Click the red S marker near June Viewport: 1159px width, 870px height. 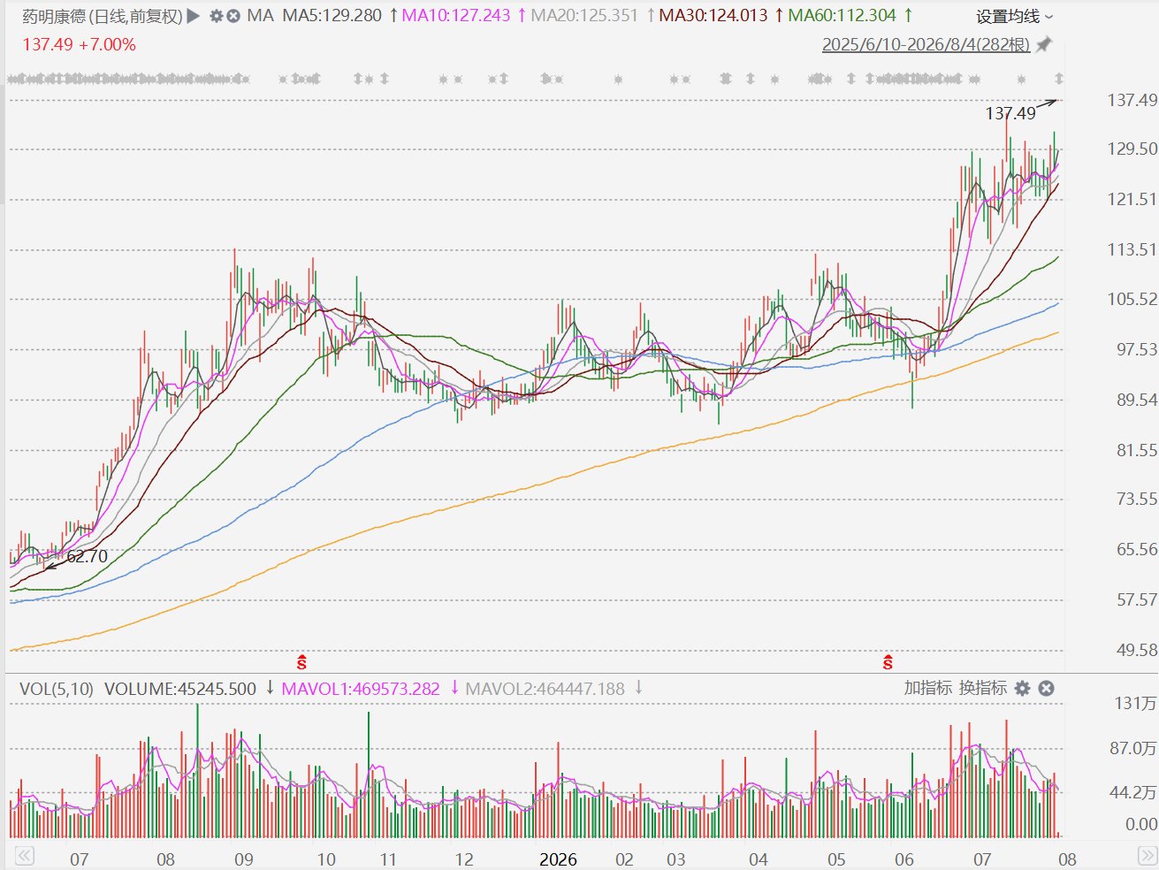point(888,662)
